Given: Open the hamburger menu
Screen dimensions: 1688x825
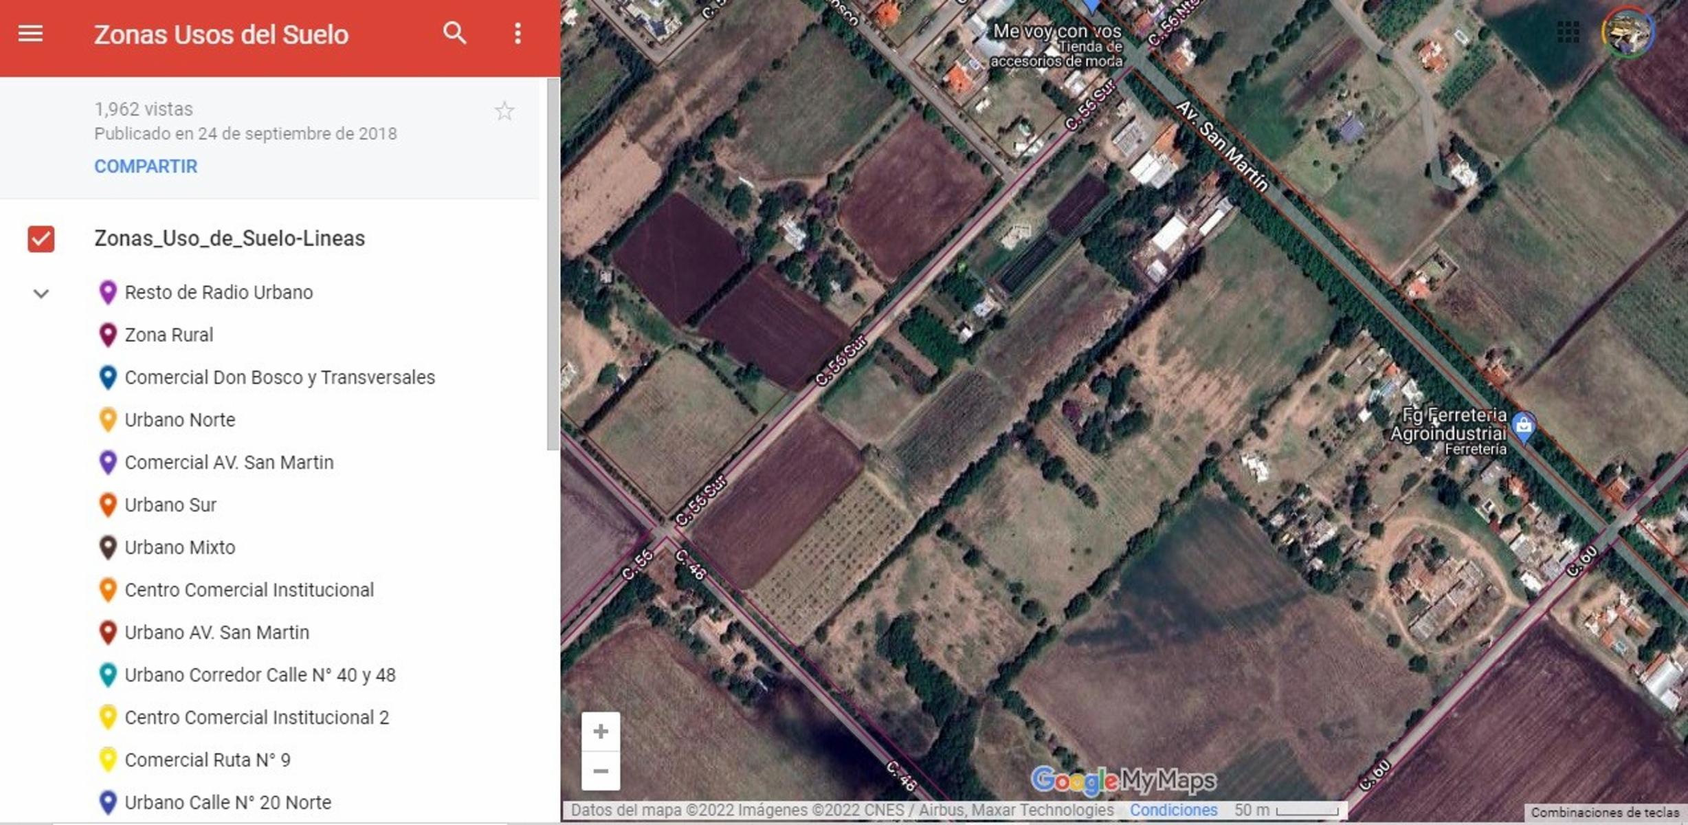Looking at the screenshot, I should [30, 33].
